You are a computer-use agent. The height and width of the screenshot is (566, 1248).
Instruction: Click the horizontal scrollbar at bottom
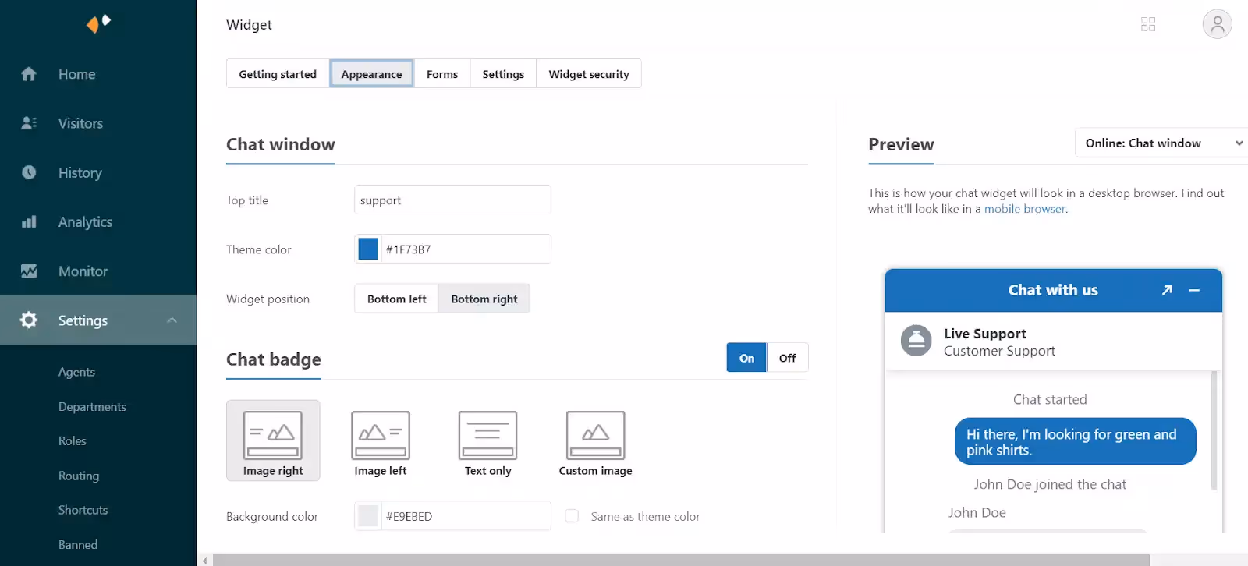click(x=681, y=560)
